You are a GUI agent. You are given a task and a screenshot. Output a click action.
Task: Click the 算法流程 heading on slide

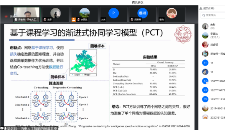(56, 83)
